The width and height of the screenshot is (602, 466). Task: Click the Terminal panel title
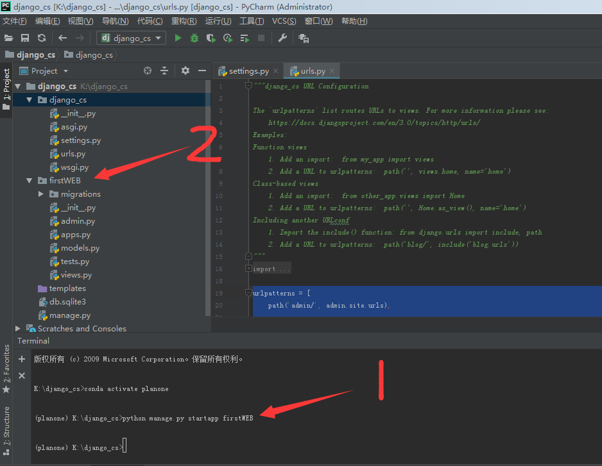point(33,340)
